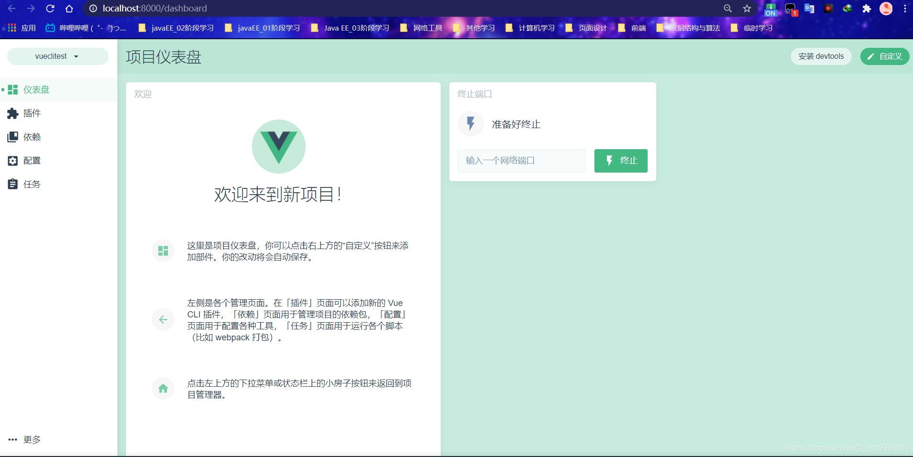Focus the 输入一个网络端口 input field
This screenshot has height=457, width=913.
(522, 161)
